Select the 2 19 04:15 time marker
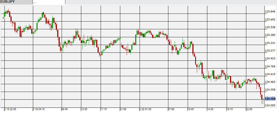Screen dimensions: 277x114 pyautogui.click(x=39, y=109)
